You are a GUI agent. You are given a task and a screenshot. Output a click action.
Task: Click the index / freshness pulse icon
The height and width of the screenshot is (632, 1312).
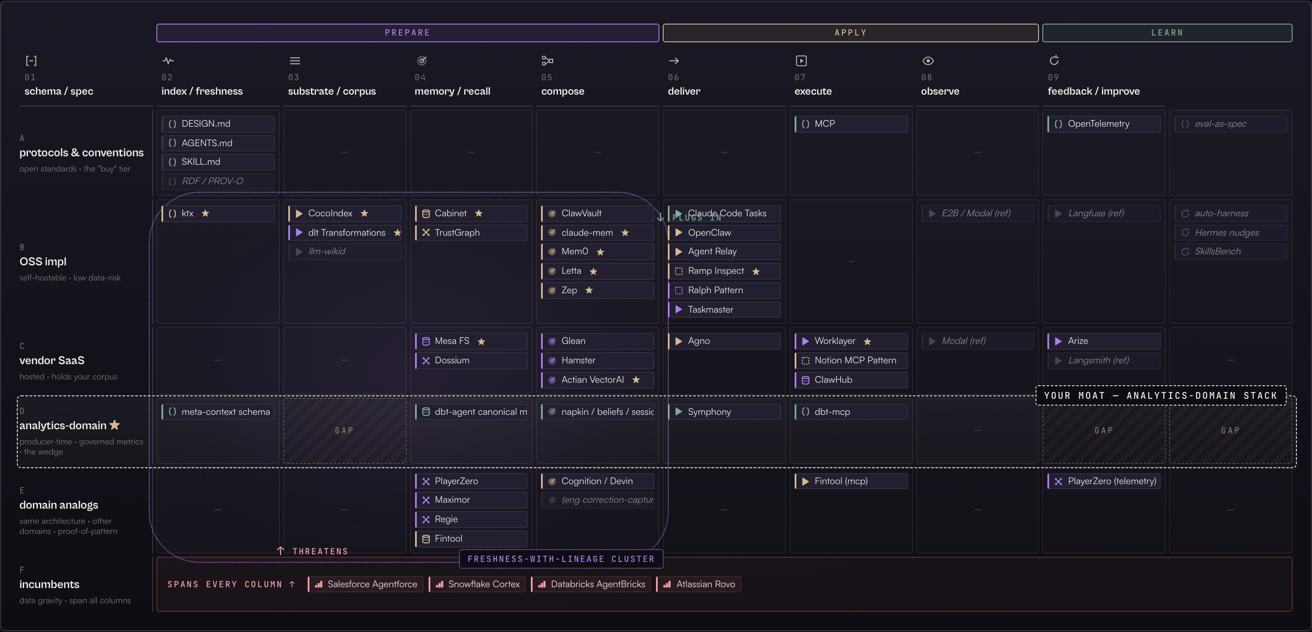click(x=168, y=61)
